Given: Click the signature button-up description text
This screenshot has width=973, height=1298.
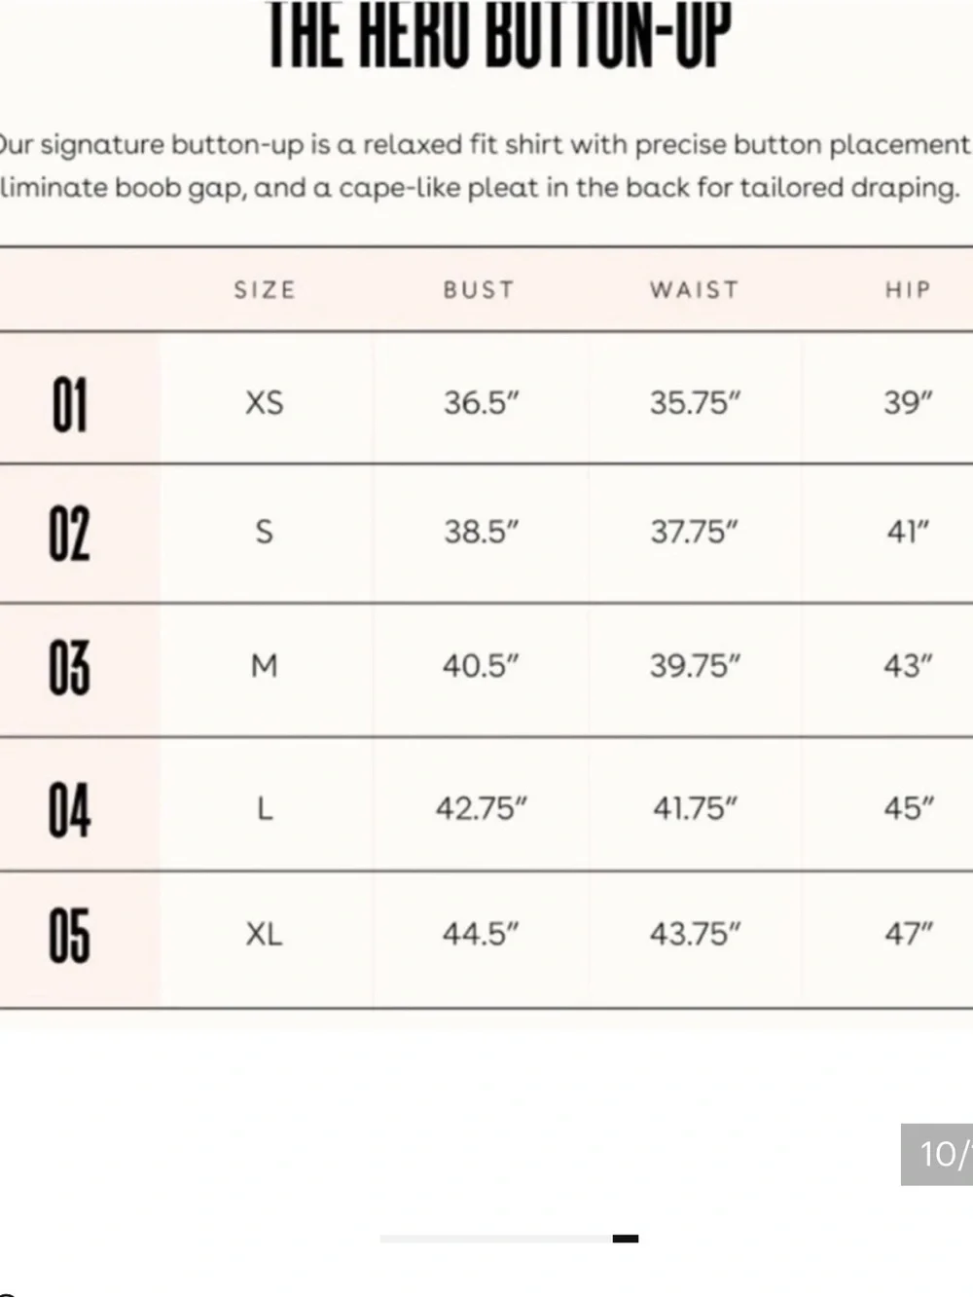Looking at the screenshot, I should (x=485, y=166).
